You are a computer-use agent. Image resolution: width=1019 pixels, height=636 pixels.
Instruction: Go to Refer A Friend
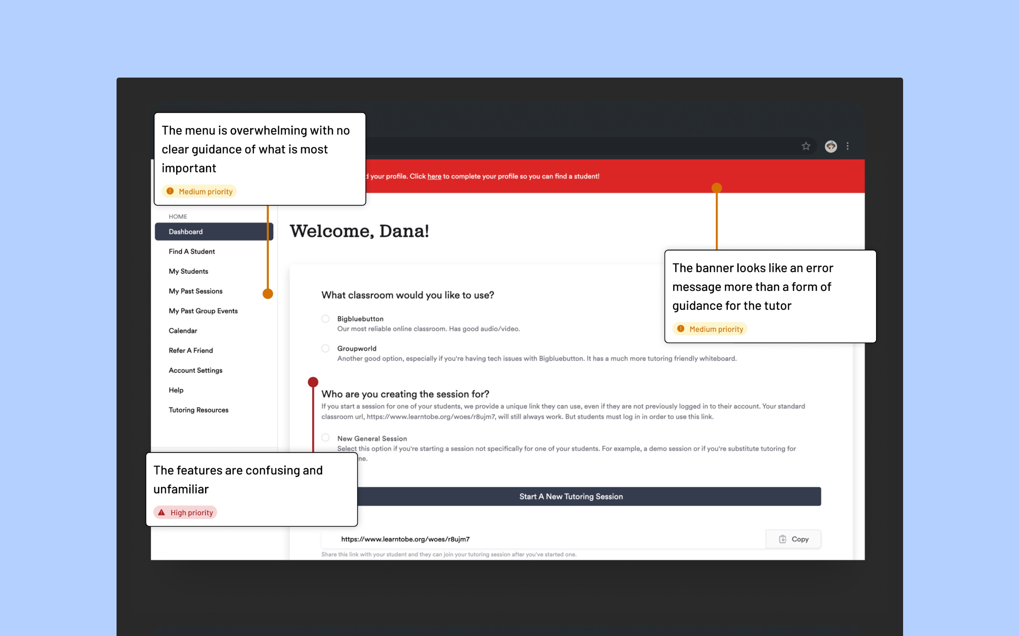[191, 350]
